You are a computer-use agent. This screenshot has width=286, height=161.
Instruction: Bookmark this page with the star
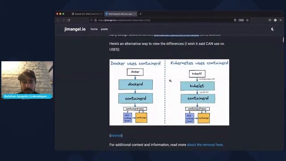click(x=247, y=20)
